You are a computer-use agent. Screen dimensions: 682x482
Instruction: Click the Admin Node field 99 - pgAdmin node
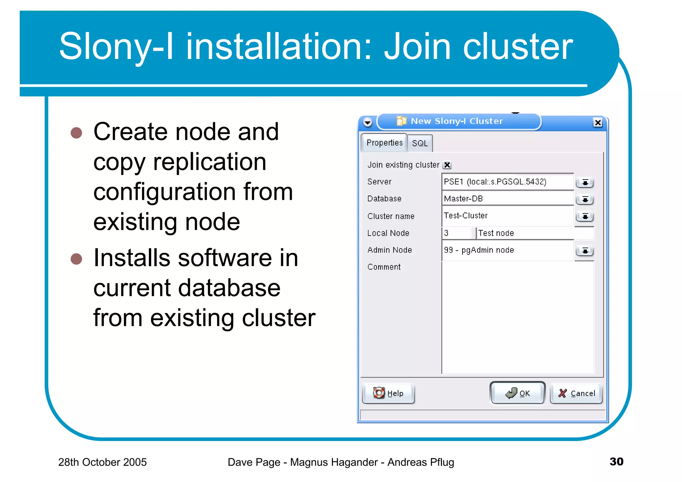(508, 250)
